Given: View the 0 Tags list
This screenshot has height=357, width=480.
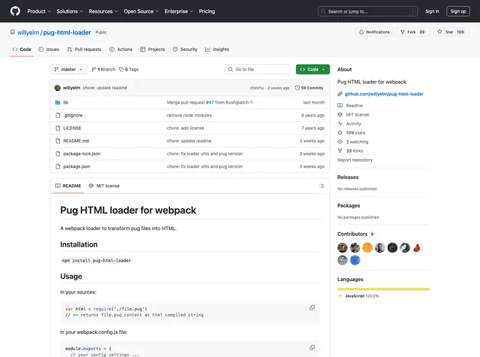Looking at the screenshot, I should pos(129,70).
